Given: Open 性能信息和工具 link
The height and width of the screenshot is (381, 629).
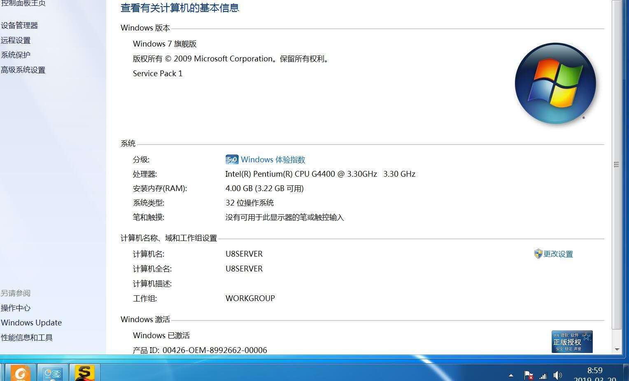Looking at the screenshot, I should (x=27, y=338).
